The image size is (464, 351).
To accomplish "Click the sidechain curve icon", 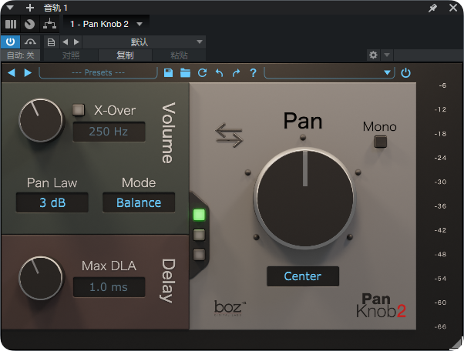I will [30, 42].
